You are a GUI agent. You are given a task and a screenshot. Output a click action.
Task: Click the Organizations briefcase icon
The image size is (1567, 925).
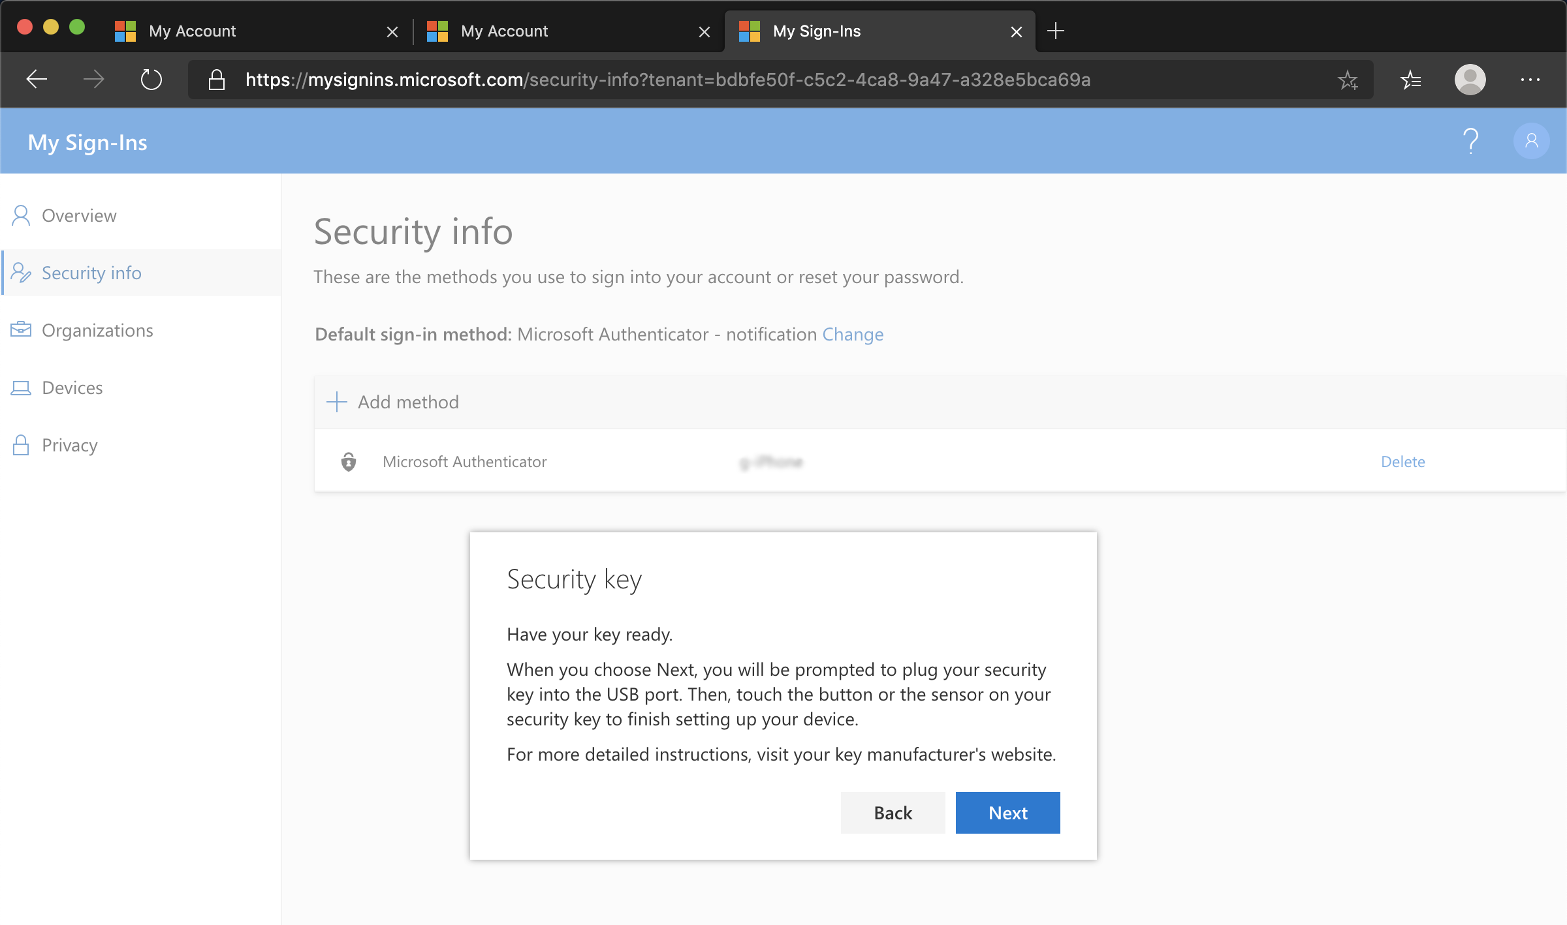tap(21, 329)
